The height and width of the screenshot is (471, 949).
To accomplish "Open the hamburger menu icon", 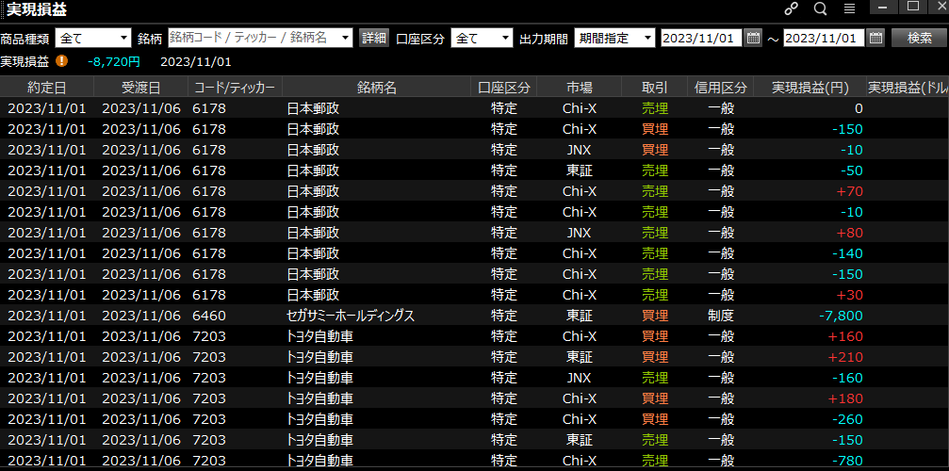I will (850, 8).
